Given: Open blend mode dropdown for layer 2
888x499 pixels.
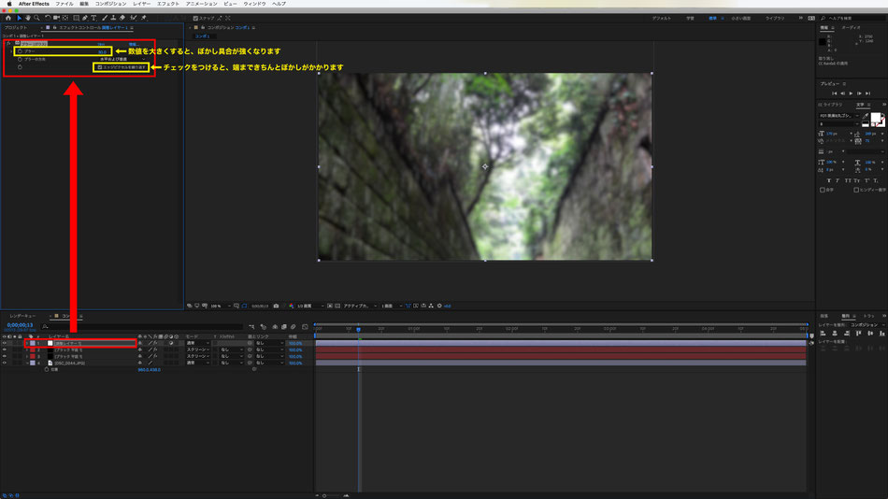Looking at the screenshot, I should 199,350.
